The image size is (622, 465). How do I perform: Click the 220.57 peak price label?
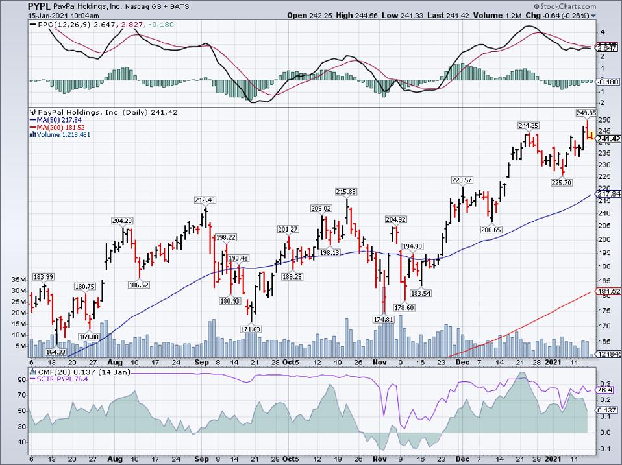[462, 180]
